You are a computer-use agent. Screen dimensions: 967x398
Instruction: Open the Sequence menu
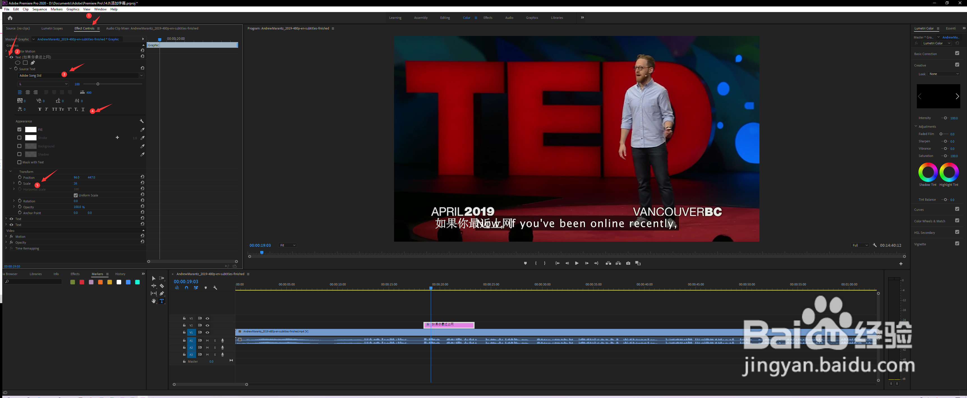coord(40,9)
